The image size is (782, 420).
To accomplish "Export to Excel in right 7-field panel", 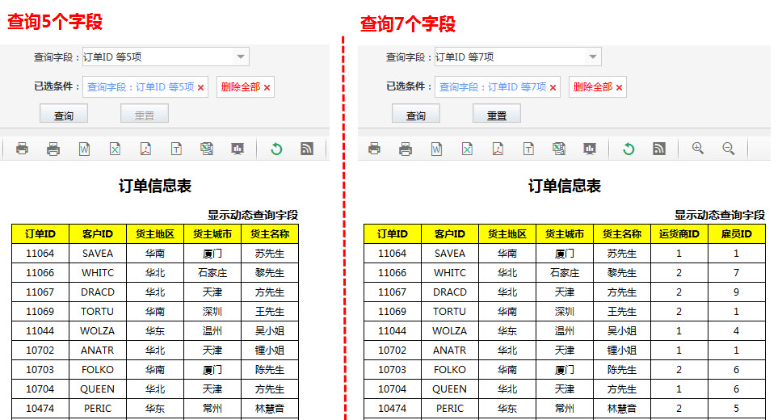I will tap(467, 149).
